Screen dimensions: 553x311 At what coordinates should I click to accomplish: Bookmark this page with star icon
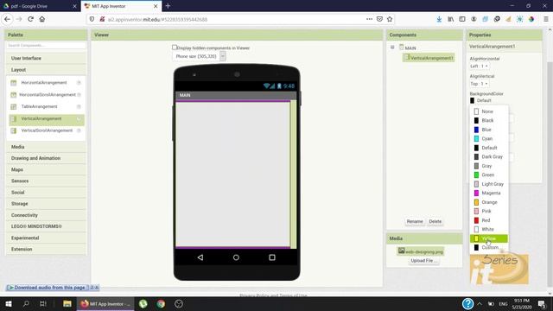(390, 19)
